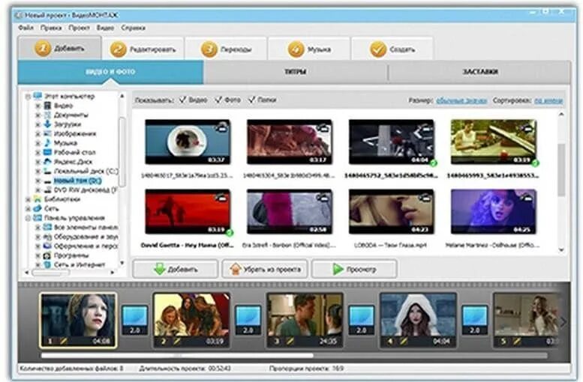Select David Guetta - Hey Mama video
The height and width of the screenshot is (382, 583).
click(x=188, y=212)
